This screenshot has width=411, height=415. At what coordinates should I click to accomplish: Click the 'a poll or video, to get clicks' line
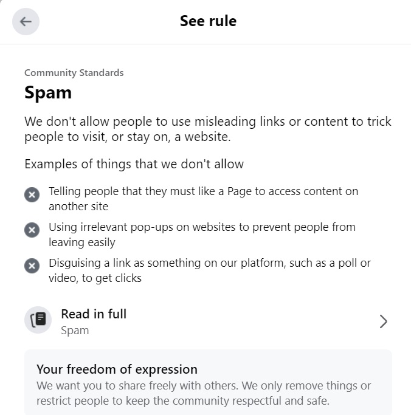coord(95,278)
